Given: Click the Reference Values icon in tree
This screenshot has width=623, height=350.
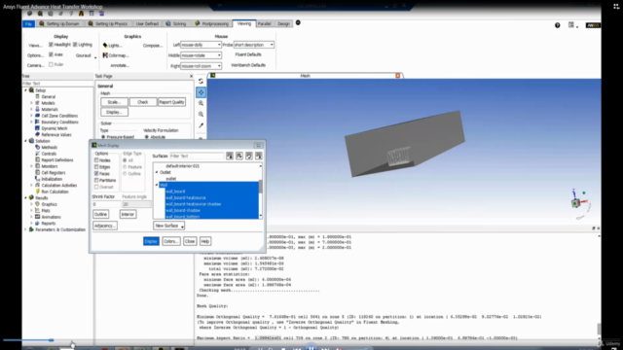Looking at the screenshot, I should click(x=38, y=134).
